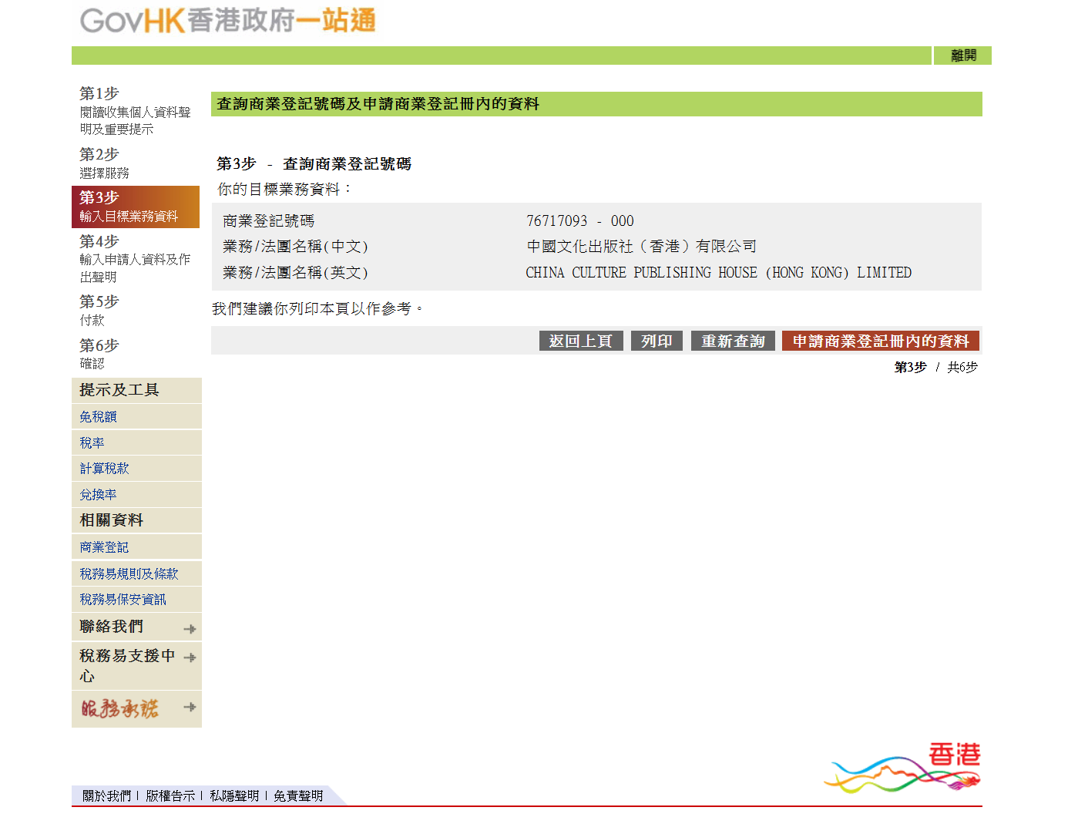Image resolution: width=1078 pixels, height=824 pixels.
Task: Click the business registration number 76717093 - 000
Action: point(580,221)
